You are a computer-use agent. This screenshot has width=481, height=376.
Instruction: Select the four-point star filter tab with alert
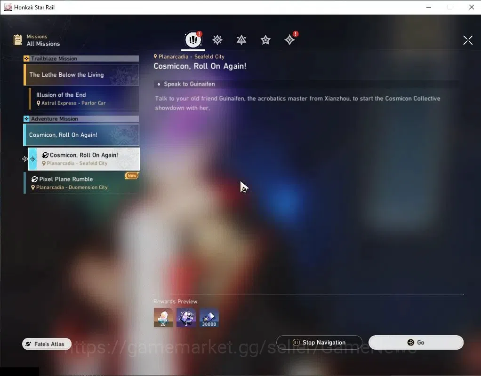point(290,40)
